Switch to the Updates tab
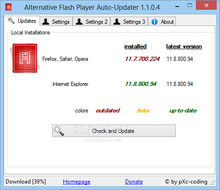 [x=22, y=21]
